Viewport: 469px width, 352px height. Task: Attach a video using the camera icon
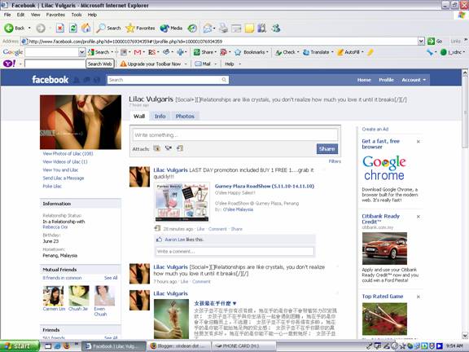coord(169,148)
